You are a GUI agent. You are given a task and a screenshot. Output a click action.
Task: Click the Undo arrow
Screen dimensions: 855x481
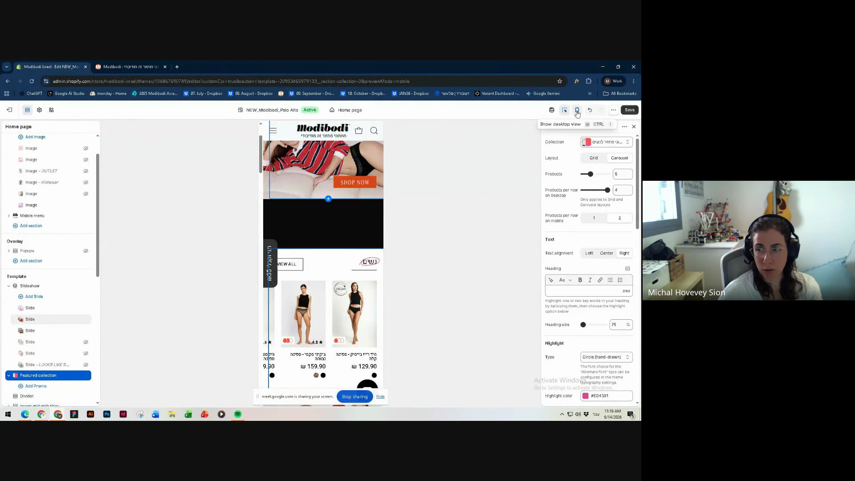click(590, 110)
